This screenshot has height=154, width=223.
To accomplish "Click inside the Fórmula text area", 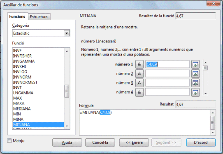I will (145, 122).
